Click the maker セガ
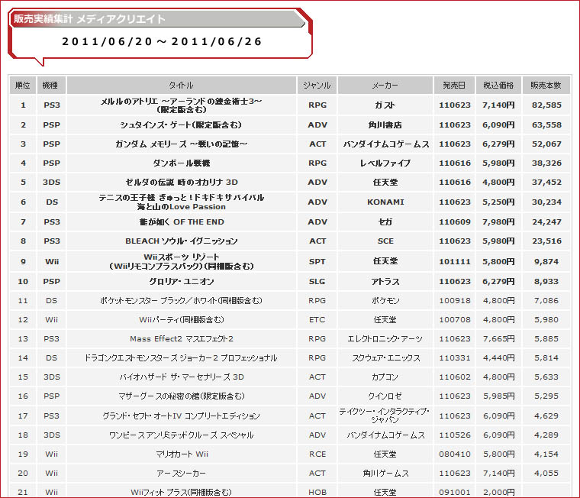This screenshot has height=498, width=580. coord(385,222)
